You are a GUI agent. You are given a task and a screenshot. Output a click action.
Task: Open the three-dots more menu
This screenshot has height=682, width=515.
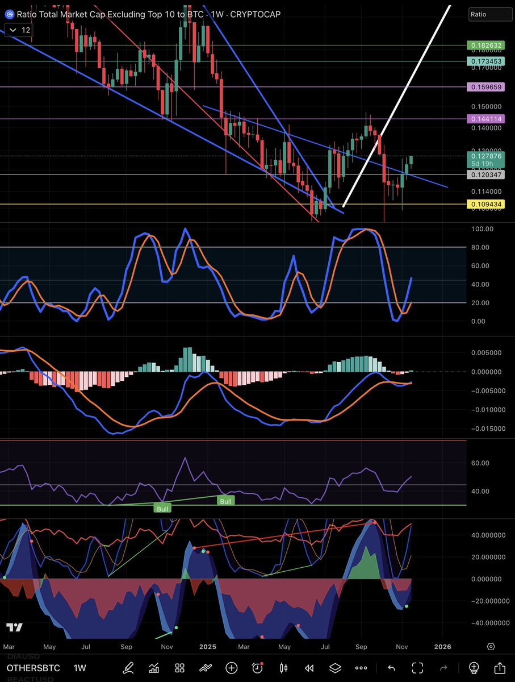coord(361,668)
